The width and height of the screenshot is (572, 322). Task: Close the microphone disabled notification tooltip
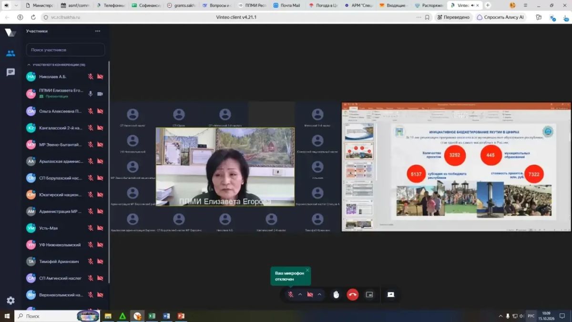pyautogui.click(x=307, y=270)
